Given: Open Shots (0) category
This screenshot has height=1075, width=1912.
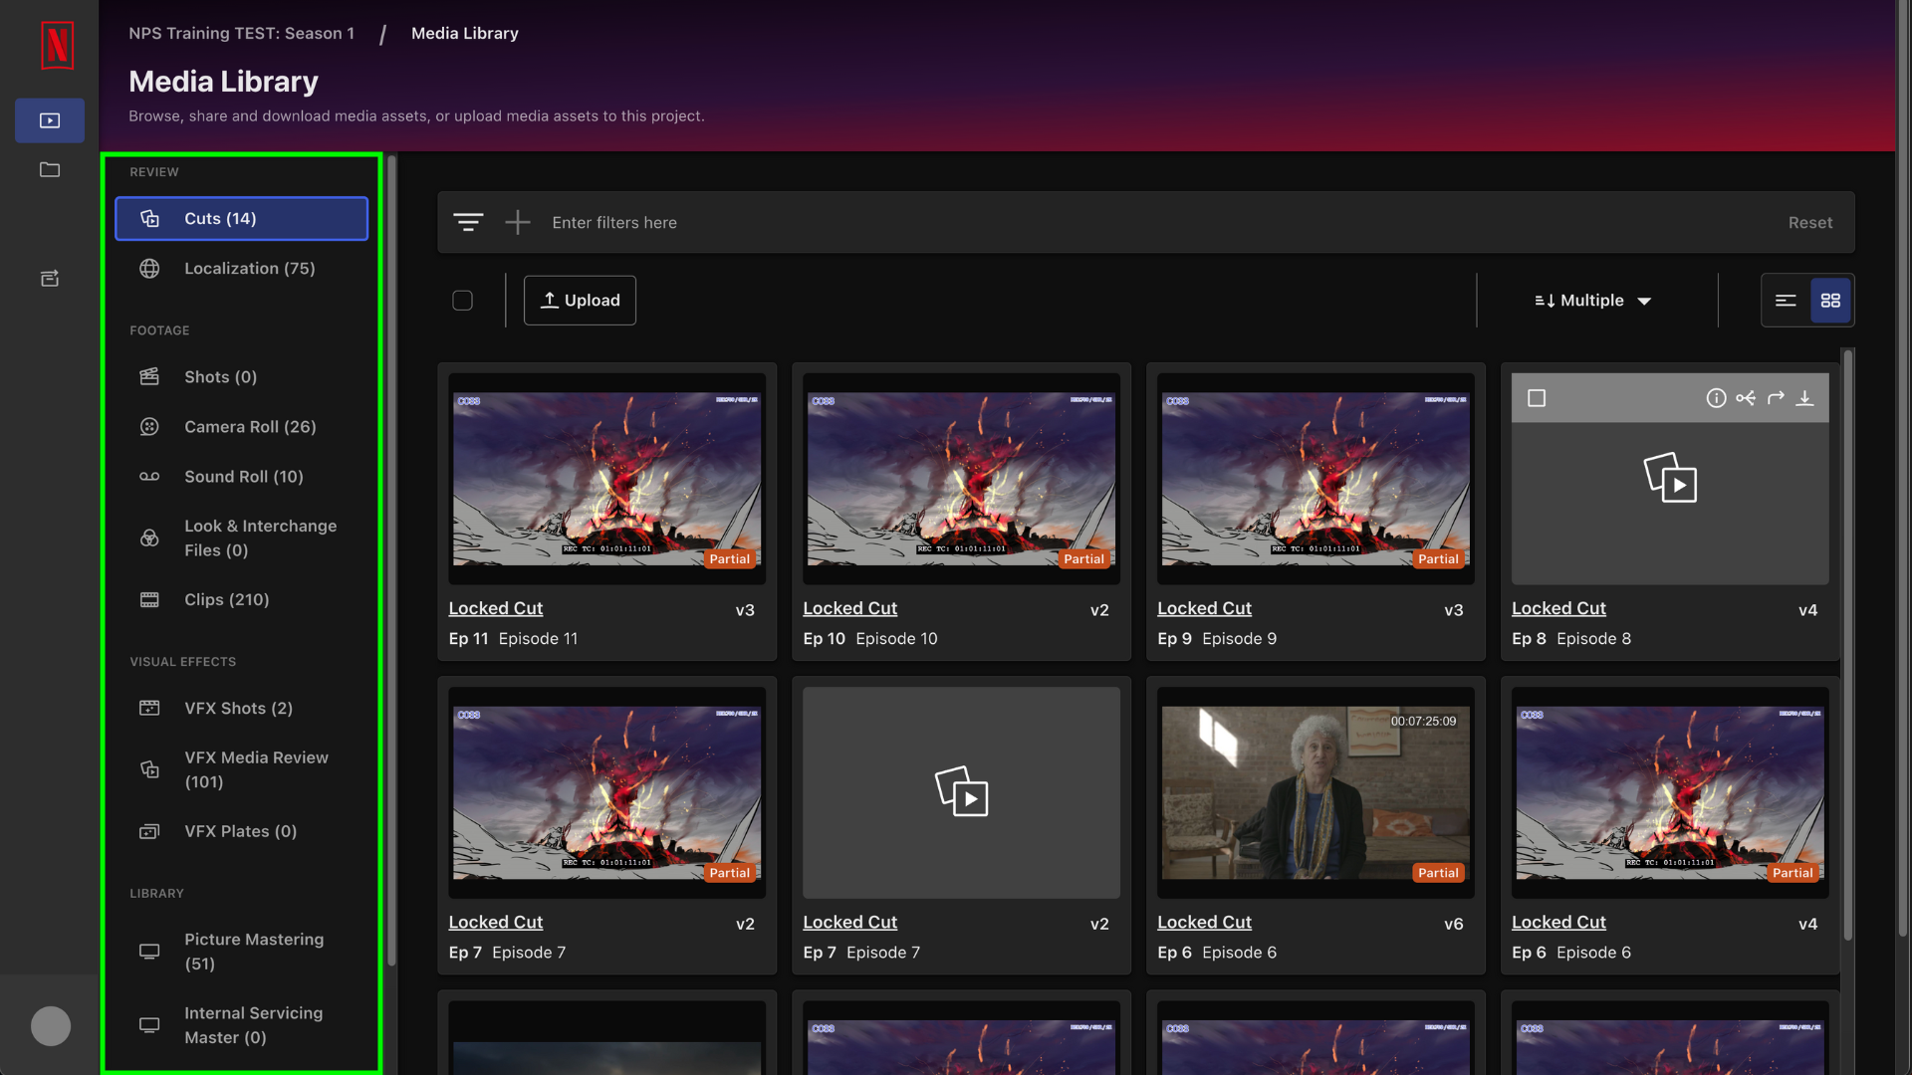Looking at the screenshot, I should click(241, 377).
